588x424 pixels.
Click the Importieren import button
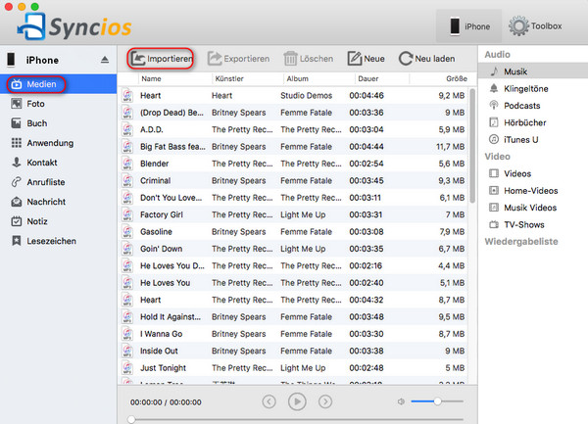[x=162, y=59]
